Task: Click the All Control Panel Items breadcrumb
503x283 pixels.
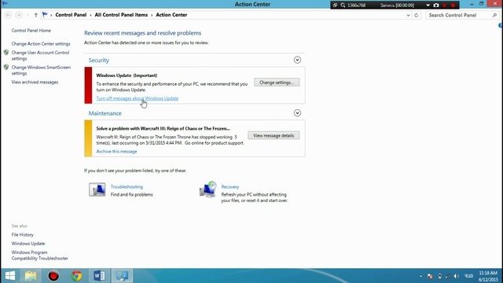Action: point(121,15)
